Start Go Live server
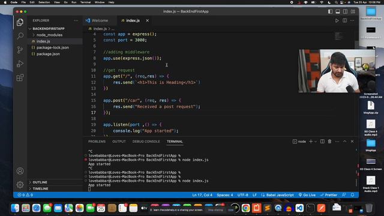Image resolution: width=384 pixels, height=216 pixels. (307, 195)
